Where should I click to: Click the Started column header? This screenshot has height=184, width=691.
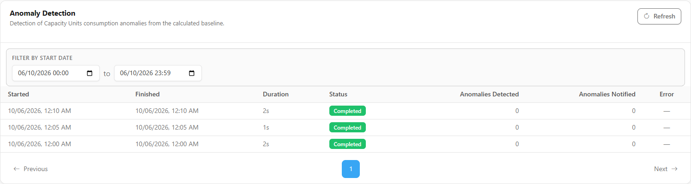(18, 94)
